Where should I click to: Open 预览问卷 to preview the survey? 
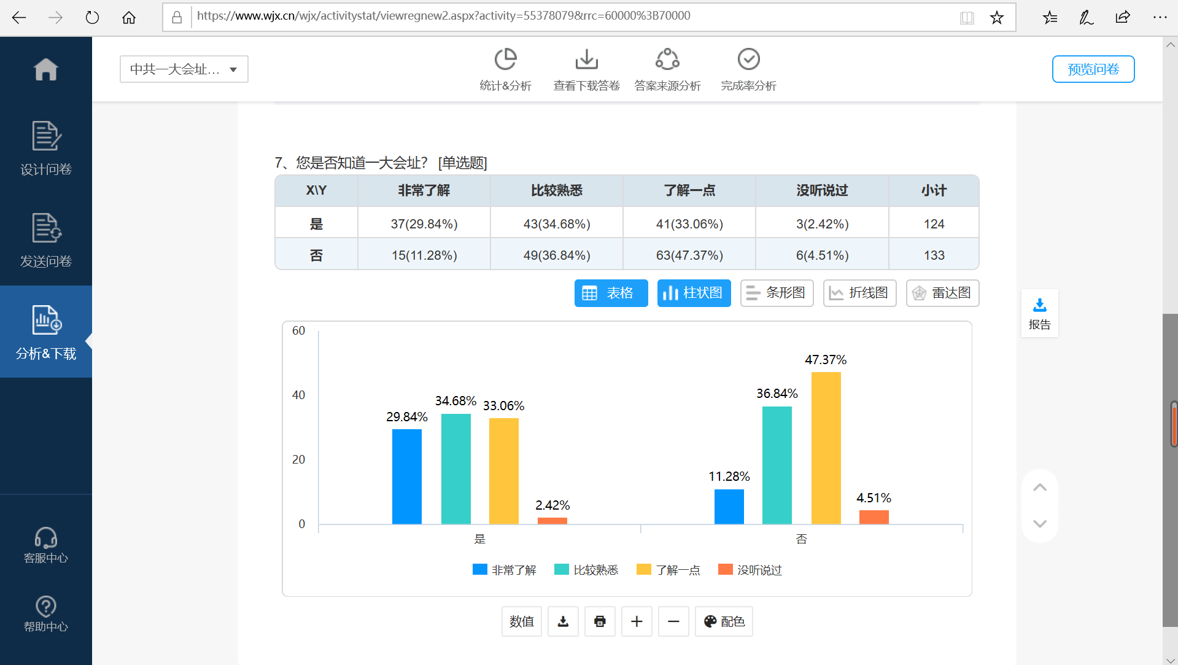[x=1093, y=69]
